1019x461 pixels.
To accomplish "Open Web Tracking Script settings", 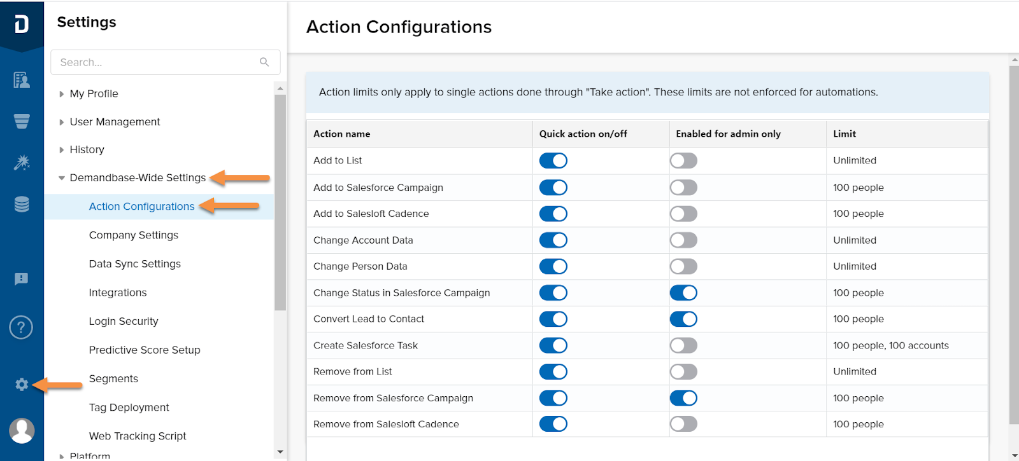I will (x=138, y=436).
